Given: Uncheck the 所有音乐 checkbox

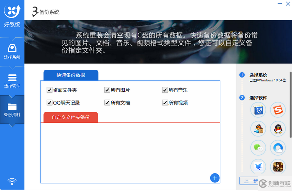Looking at the screenshot, I should (165, 90).
